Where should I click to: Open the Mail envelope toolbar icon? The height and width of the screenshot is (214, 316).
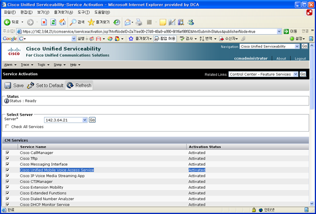[x=128, y=22]
